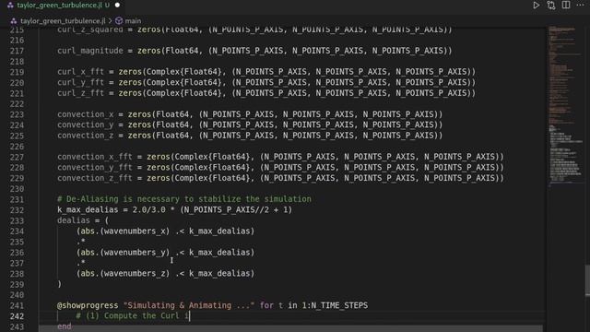Click the curl_z_fft variable name

[x=80, y=92]
